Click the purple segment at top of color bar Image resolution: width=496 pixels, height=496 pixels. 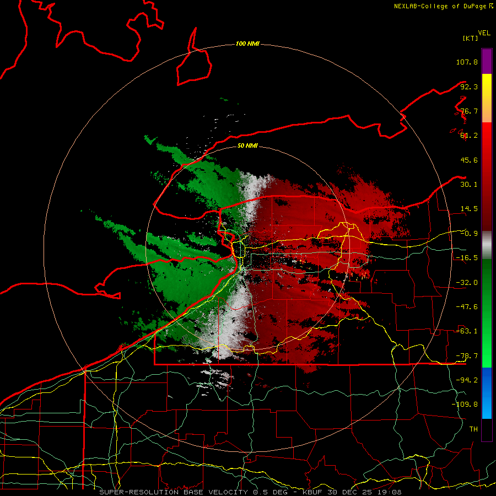pos(487,61)
